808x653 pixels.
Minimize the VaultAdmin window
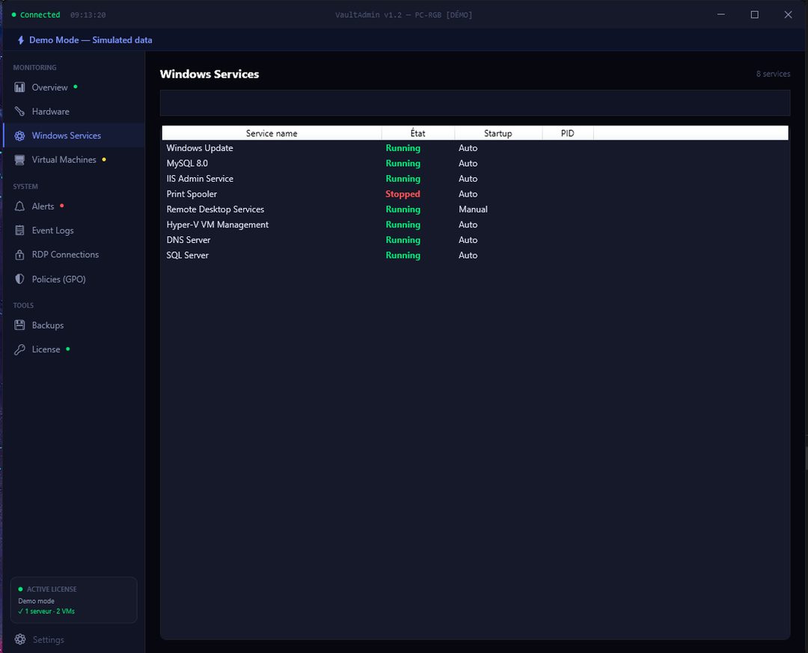click(x=721, y=14)
